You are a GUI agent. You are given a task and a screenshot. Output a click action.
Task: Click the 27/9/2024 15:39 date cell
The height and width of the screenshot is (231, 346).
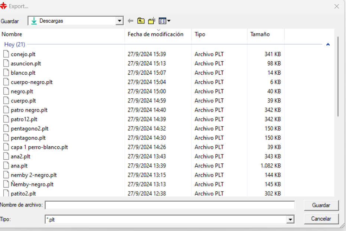147,54
